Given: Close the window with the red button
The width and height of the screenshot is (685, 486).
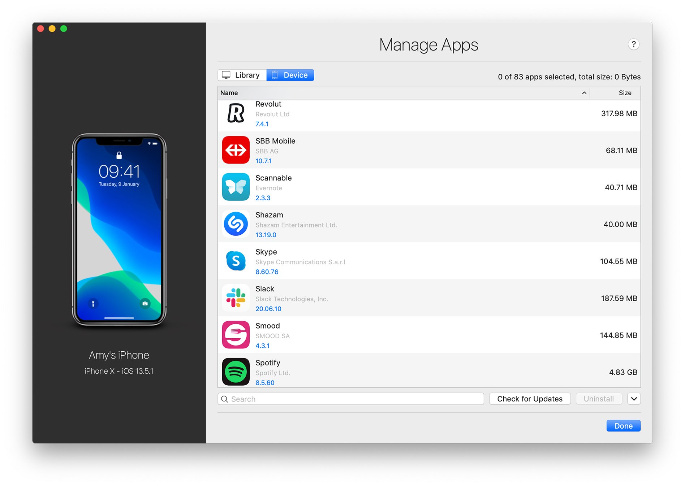Looking at the screenshot, I should 40,29.
